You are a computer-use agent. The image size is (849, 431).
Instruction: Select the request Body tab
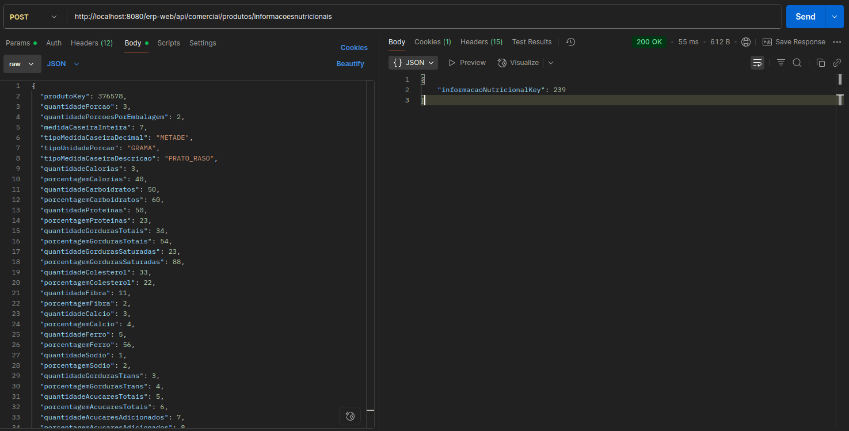point(136,43)
